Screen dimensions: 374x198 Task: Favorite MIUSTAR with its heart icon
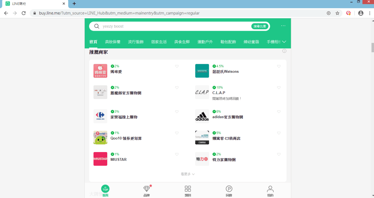tap(177, 155)
